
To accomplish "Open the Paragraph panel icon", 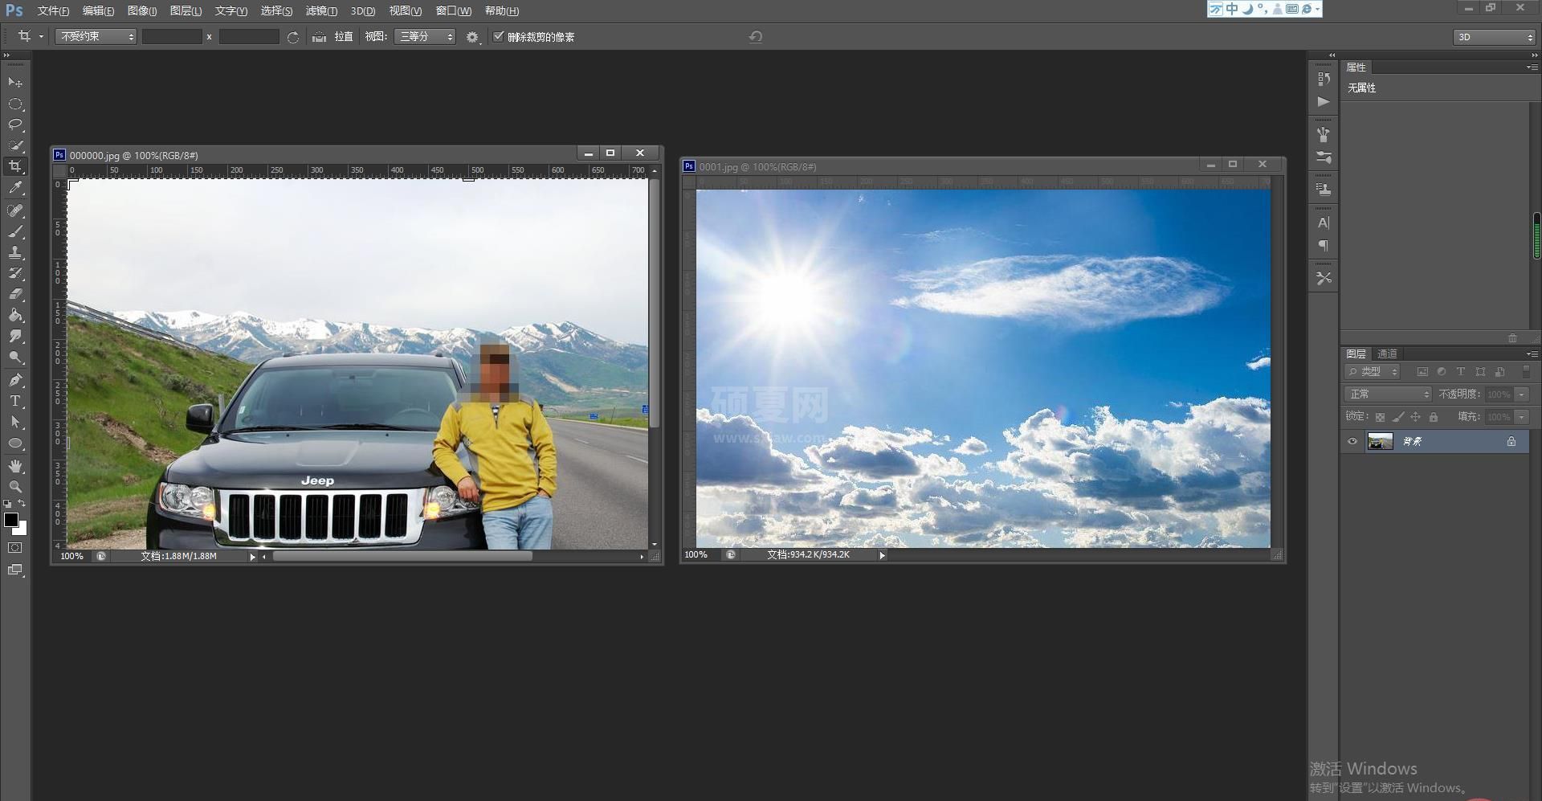I will (1324, 245).
